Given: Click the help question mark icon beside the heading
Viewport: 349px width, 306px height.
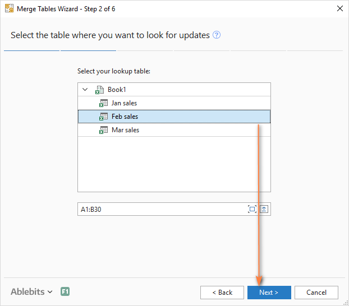Looking at the screenshot, I should click(x=217, y=35).
